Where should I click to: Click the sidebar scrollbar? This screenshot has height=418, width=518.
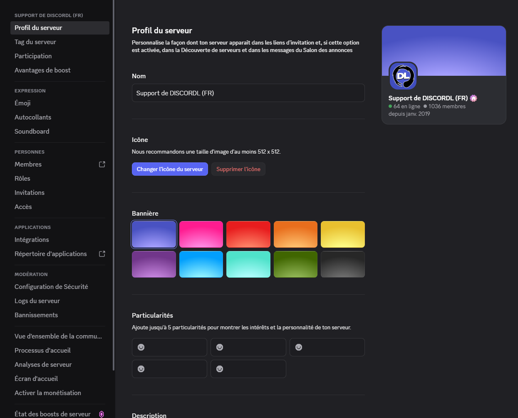click(114, 185)
